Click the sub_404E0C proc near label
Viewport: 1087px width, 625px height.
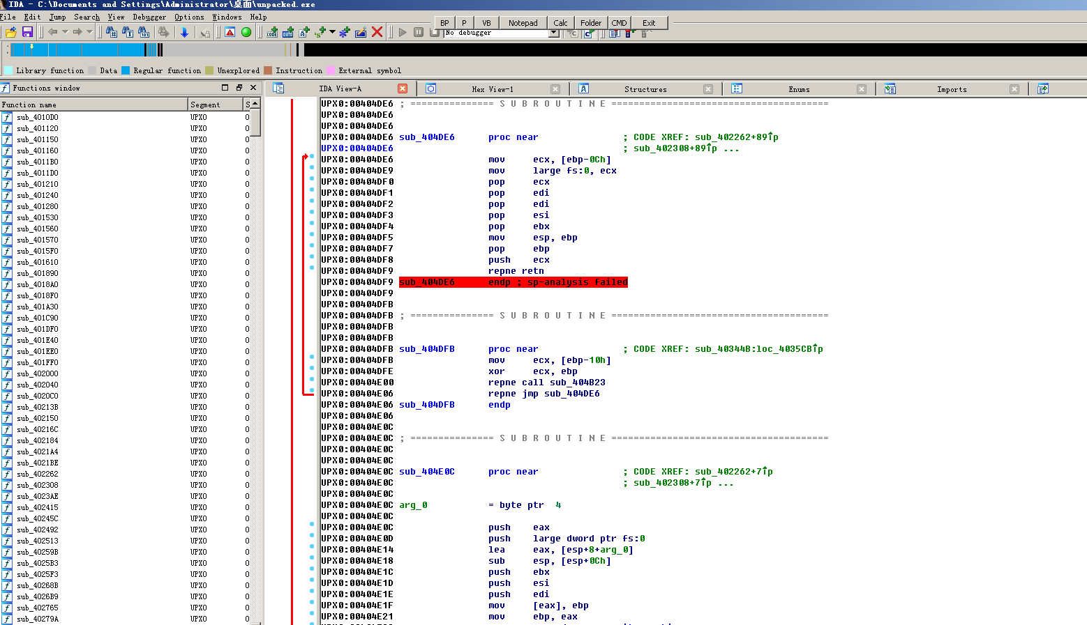click(x=427, y=472)
